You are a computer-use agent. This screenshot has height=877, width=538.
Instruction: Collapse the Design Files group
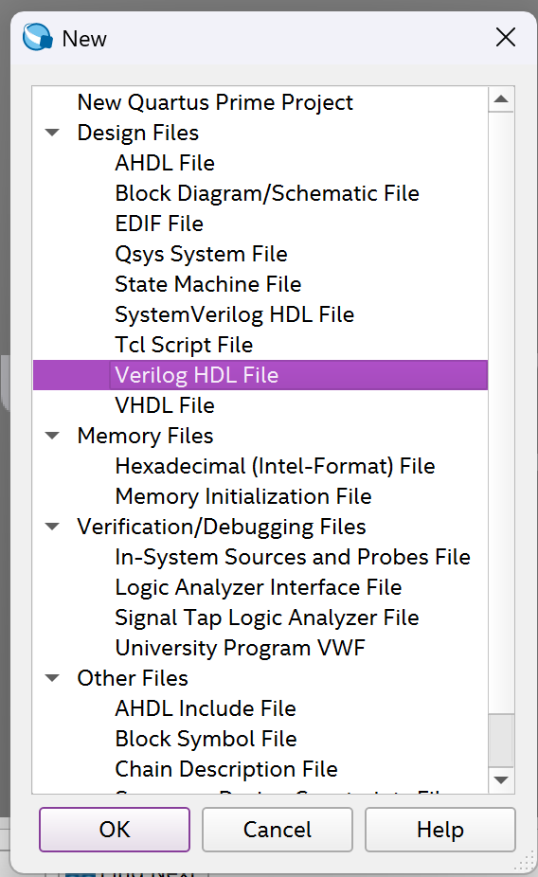pyautogui.click(x=52, y=134)
